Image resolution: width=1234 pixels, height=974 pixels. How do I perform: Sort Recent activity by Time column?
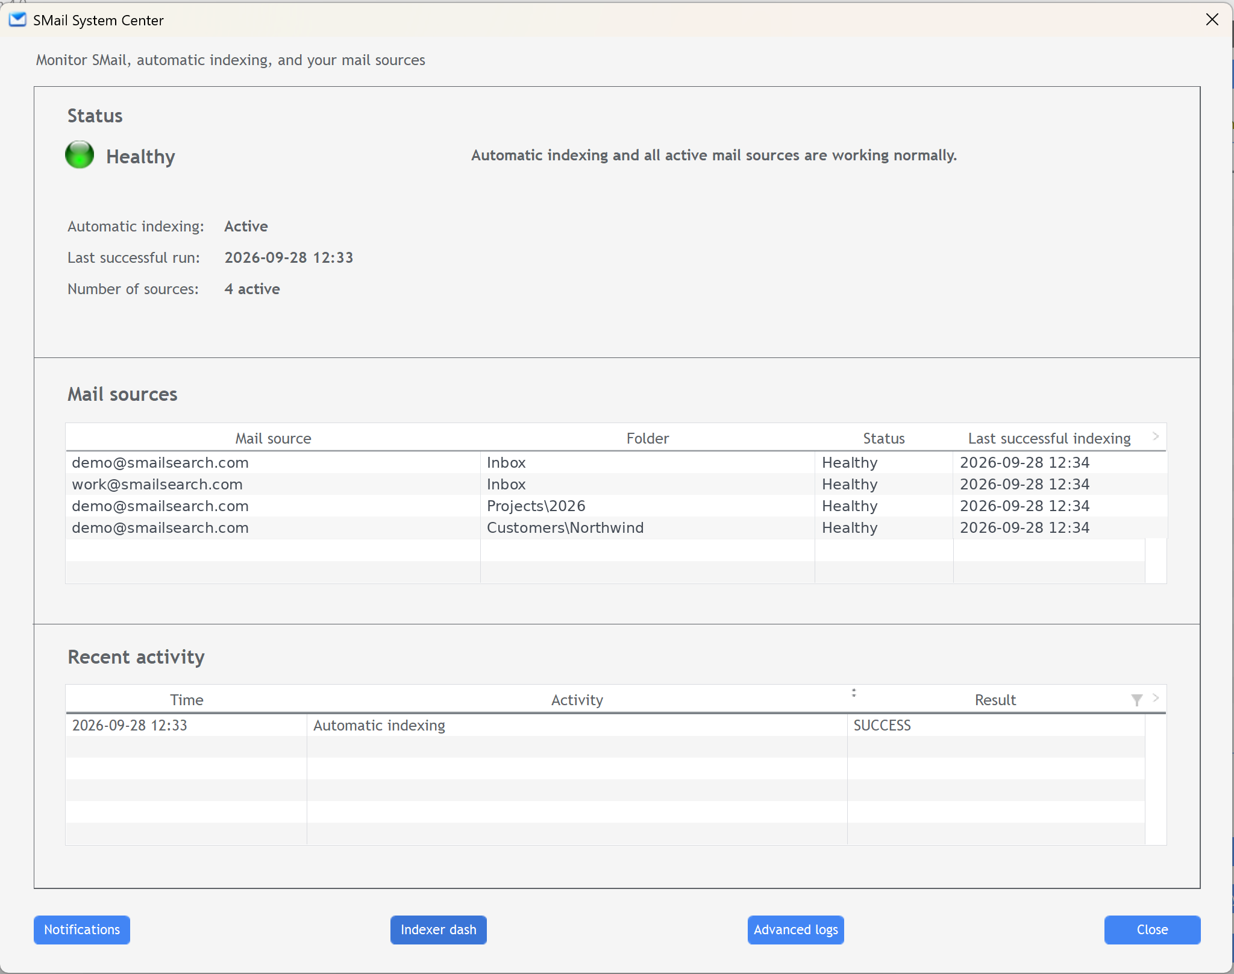[187, 700]
